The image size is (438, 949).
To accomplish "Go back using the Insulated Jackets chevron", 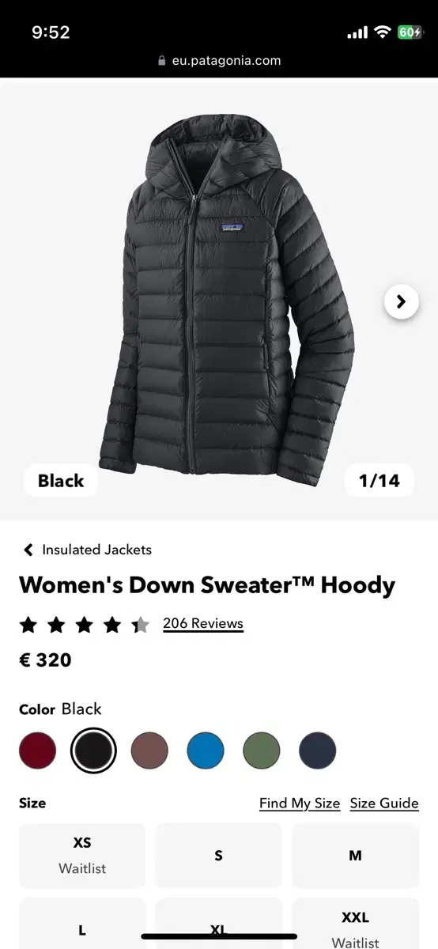I will [x=28, y=550].
